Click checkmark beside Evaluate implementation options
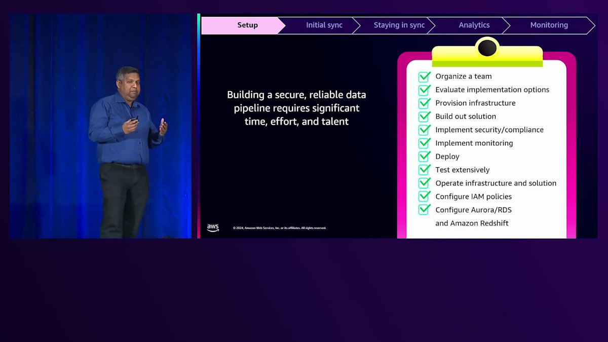 point(425,90)
